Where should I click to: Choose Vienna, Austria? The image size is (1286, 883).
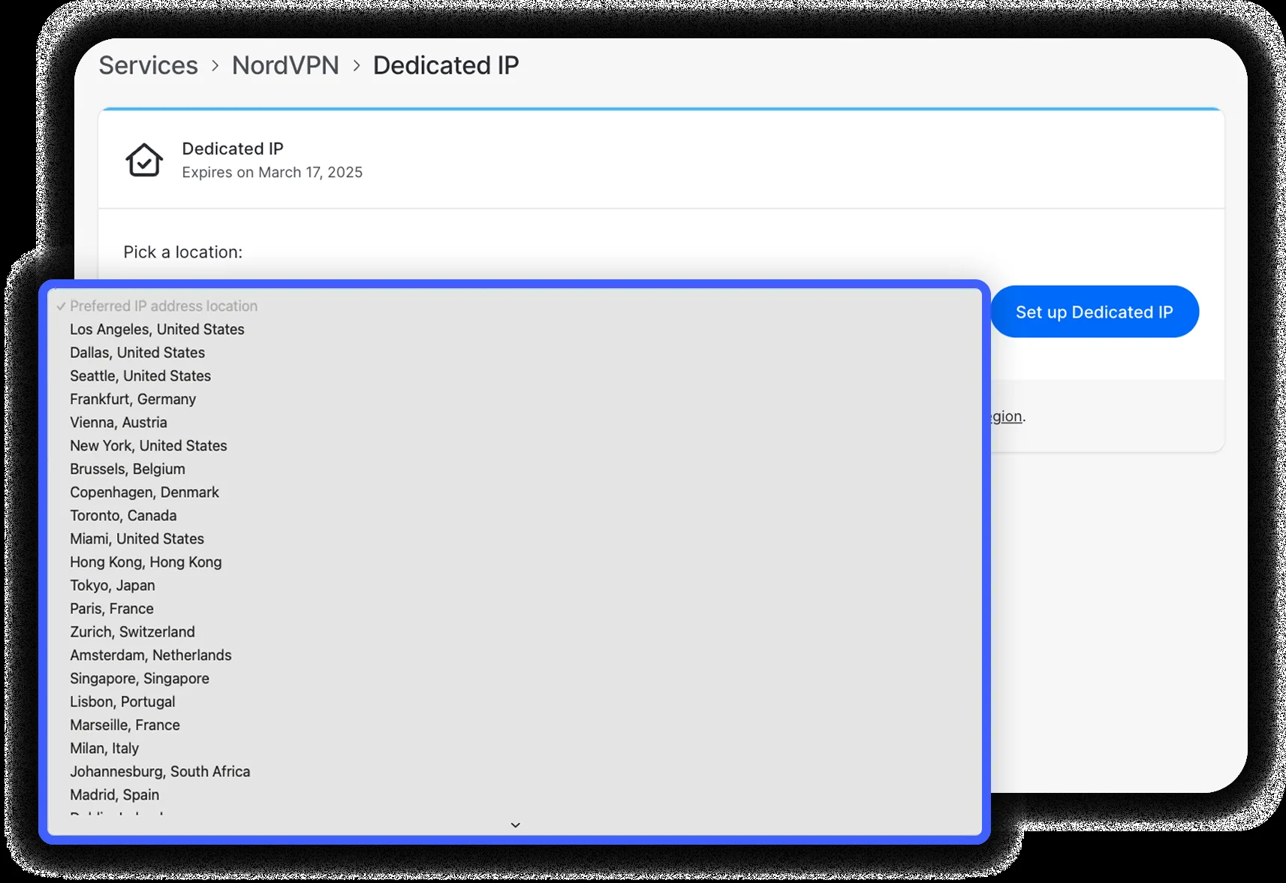click(x=515, y=422)
